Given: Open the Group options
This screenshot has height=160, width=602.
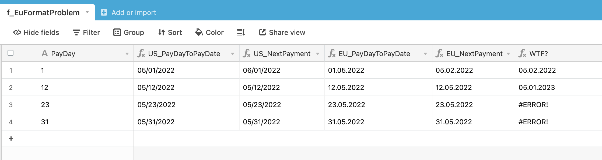Looking at the screenshot, I should coord(129,32).
